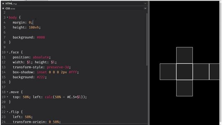Click the 'absolute' position value
The width and height of the screenshot is (222, 125).
41,57
